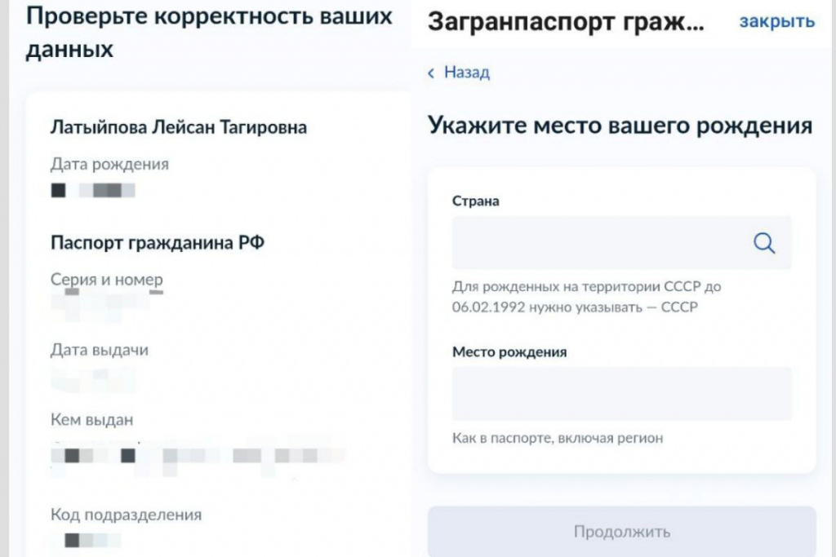Click the СССР hint text under Страна
The image size is (836, 557).
[x=586, y=297]
